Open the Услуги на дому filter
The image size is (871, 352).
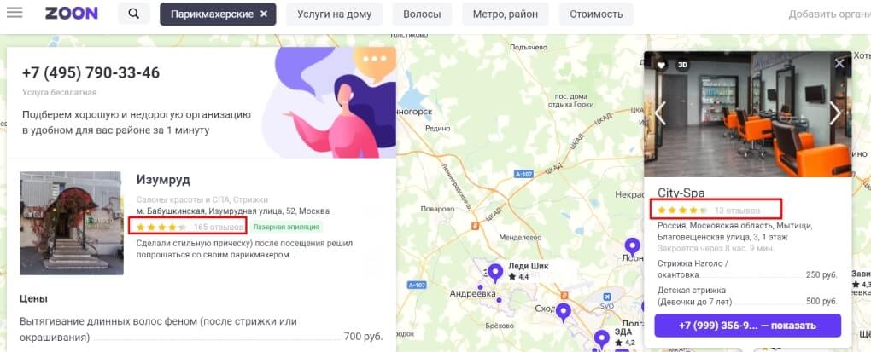click(334, 14)
